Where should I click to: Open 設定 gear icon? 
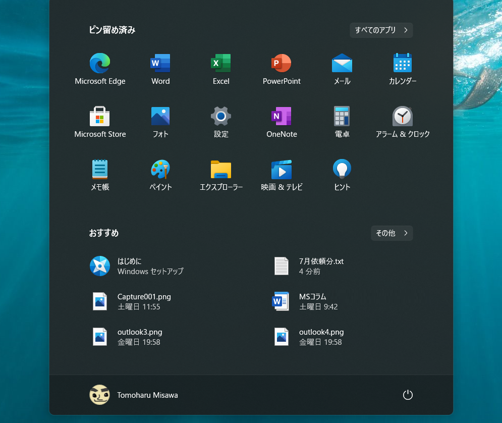point(221,122)
